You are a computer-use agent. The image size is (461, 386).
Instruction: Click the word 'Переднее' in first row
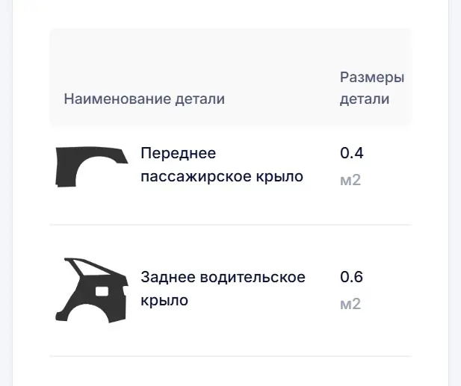178,154
